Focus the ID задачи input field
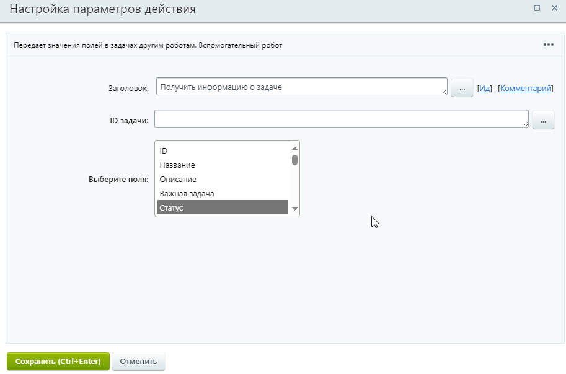This screenshot has height=374, width=566. tap(341, 119)
